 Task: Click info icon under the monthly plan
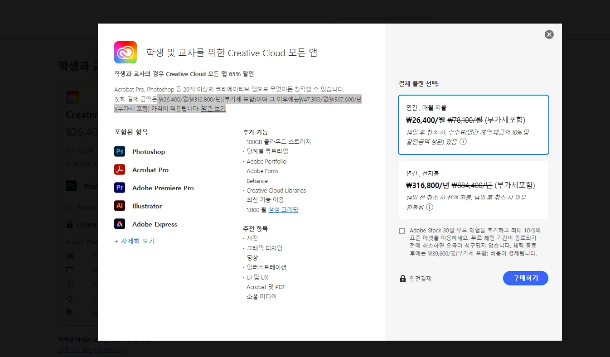click(x=463, y=141)
